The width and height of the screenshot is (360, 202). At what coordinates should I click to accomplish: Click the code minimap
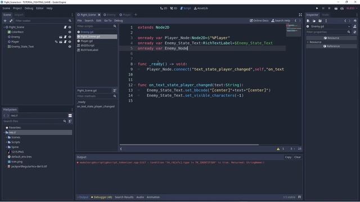pyautogui.click(x=294, y=30)
